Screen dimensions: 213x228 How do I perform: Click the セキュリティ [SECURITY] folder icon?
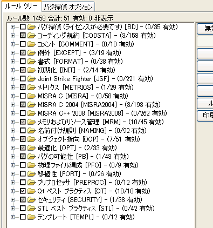pos(32,199)
